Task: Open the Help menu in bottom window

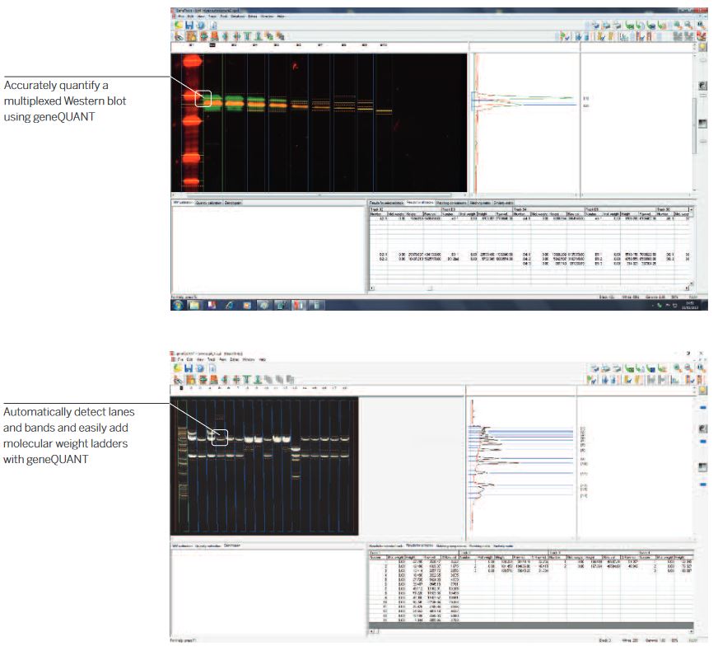Action: click(x=263, y=359)
